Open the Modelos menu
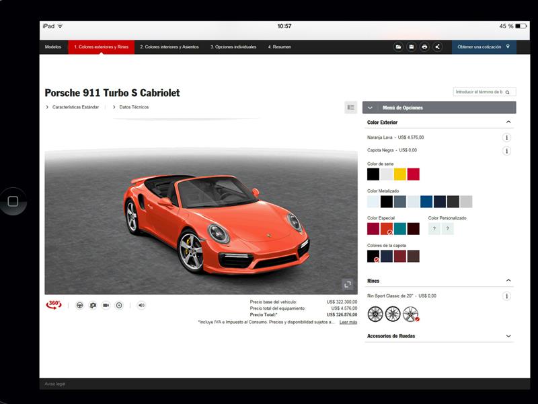This screenshot has height=404, width=538. (x=52, y=47)
